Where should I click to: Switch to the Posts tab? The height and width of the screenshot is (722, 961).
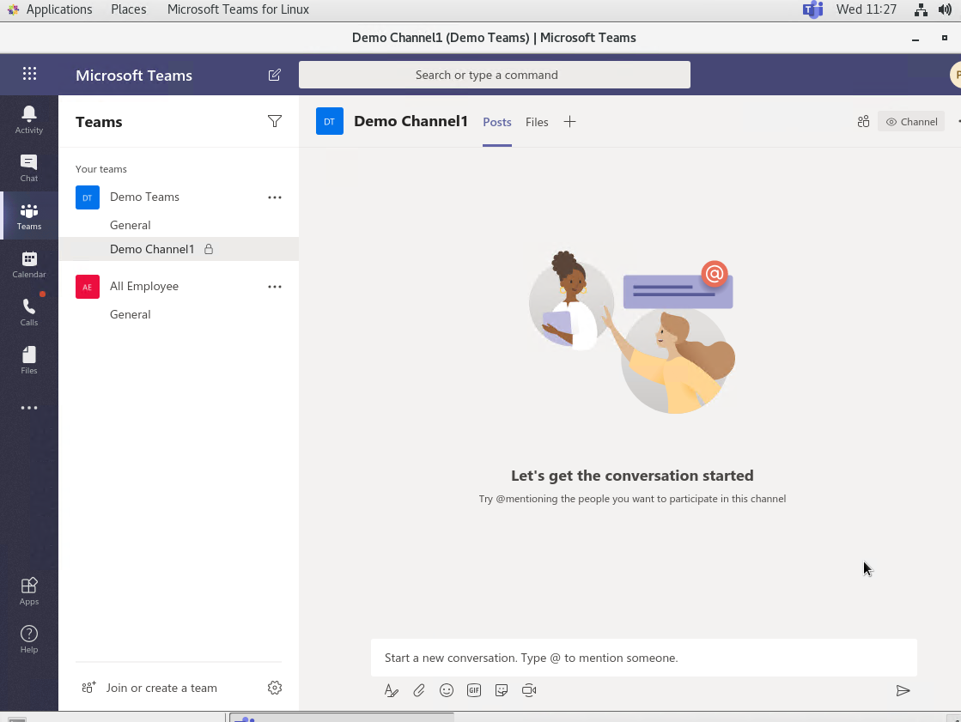(x=497, y=122)
